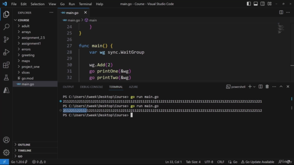Toggle panel layout icon
This screenshot has width=294, height=165.
pos(255,4)
